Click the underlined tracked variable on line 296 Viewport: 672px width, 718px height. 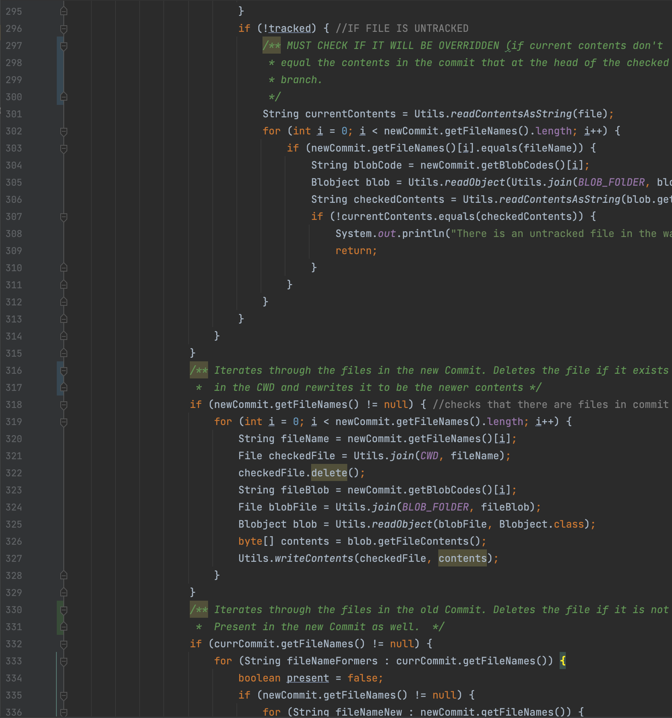[290, 29]
